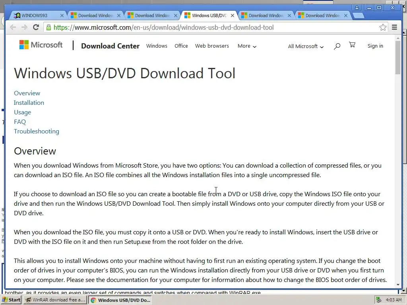Bookmark this page with the star icon
This screenshot has height=305, width=407.
[383, 27]
